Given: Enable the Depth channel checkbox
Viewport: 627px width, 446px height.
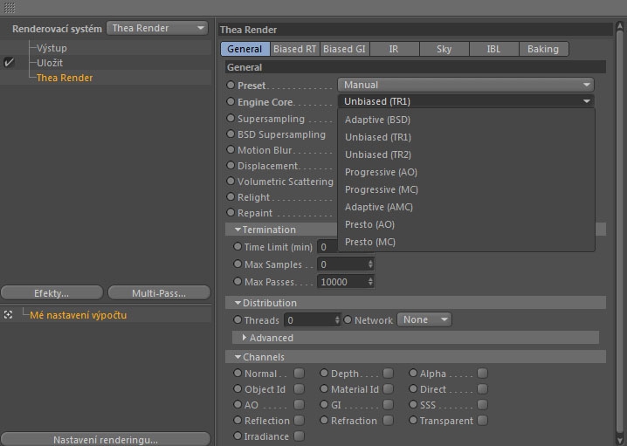Looking at the screenshot, I should [388, 373].
